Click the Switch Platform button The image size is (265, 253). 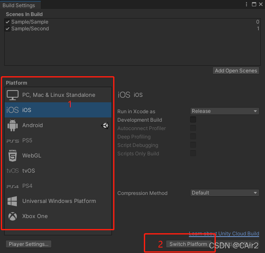click(188, 244)
